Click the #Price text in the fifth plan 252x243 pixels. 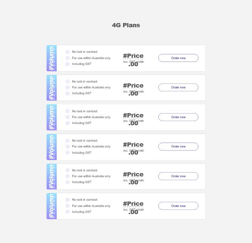[133, 174]
